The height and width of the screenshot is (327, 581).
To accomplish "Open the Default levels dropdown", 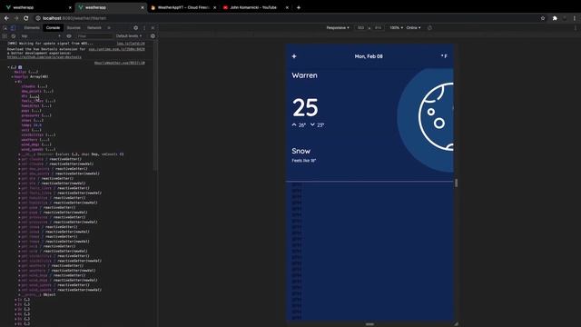I will click(129, 36).
